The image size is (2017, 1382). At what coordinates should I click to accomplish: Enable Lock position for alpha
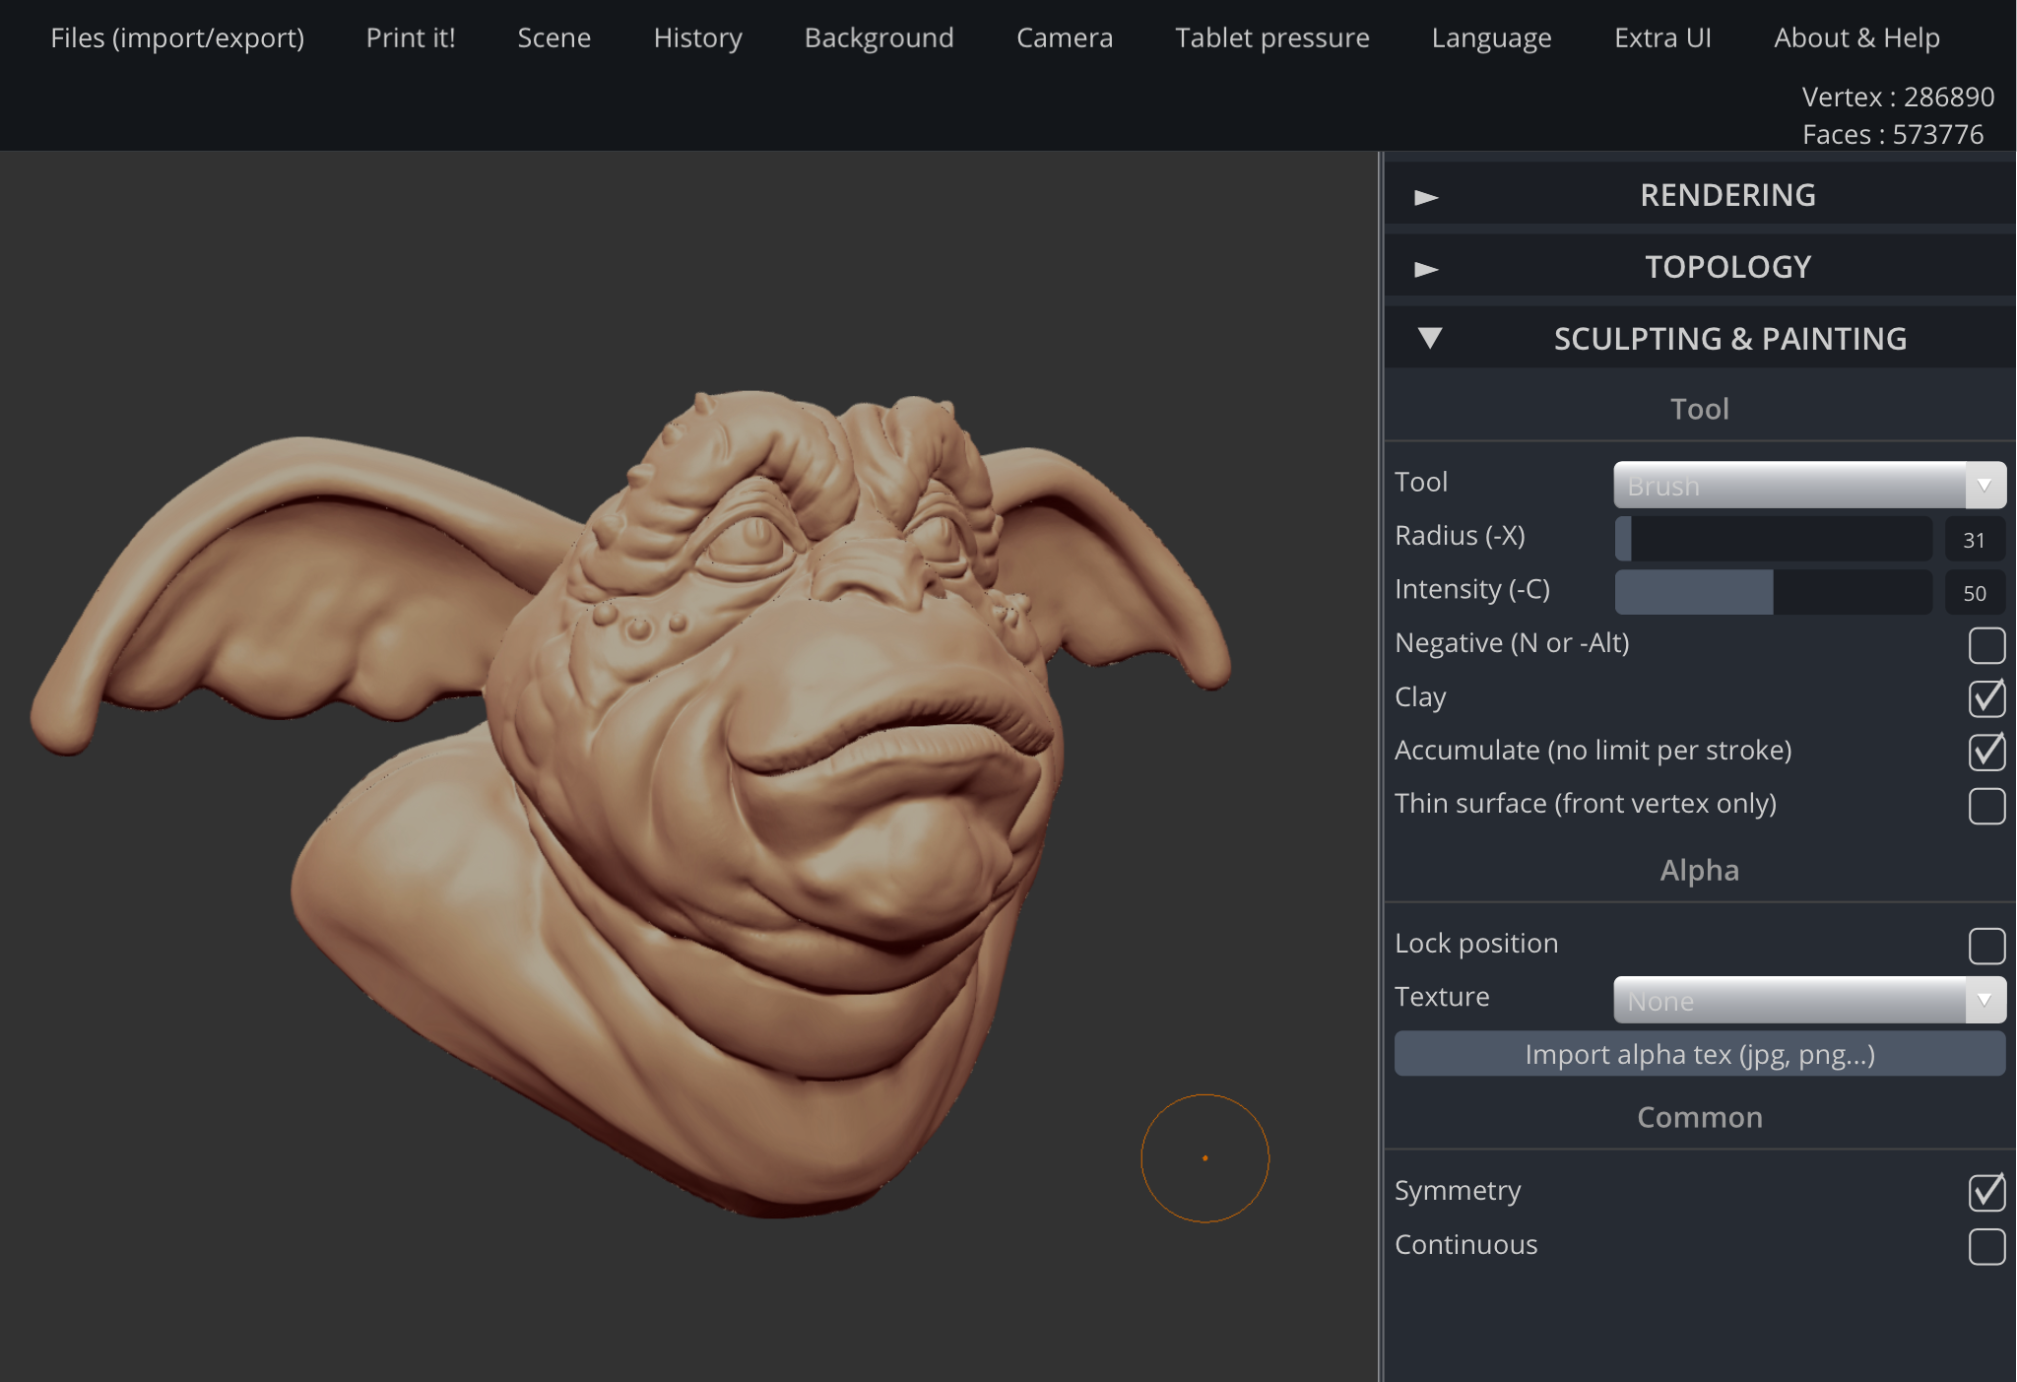coord(1988,945)
